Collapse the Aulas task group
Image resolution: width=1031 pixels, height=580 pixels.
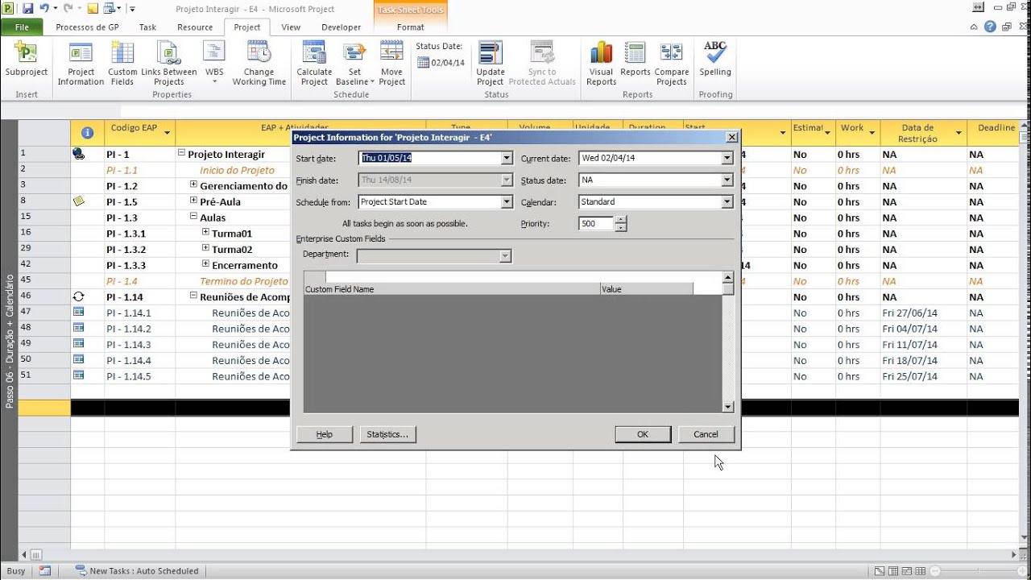pyautogui.click(x=193, y=217)
